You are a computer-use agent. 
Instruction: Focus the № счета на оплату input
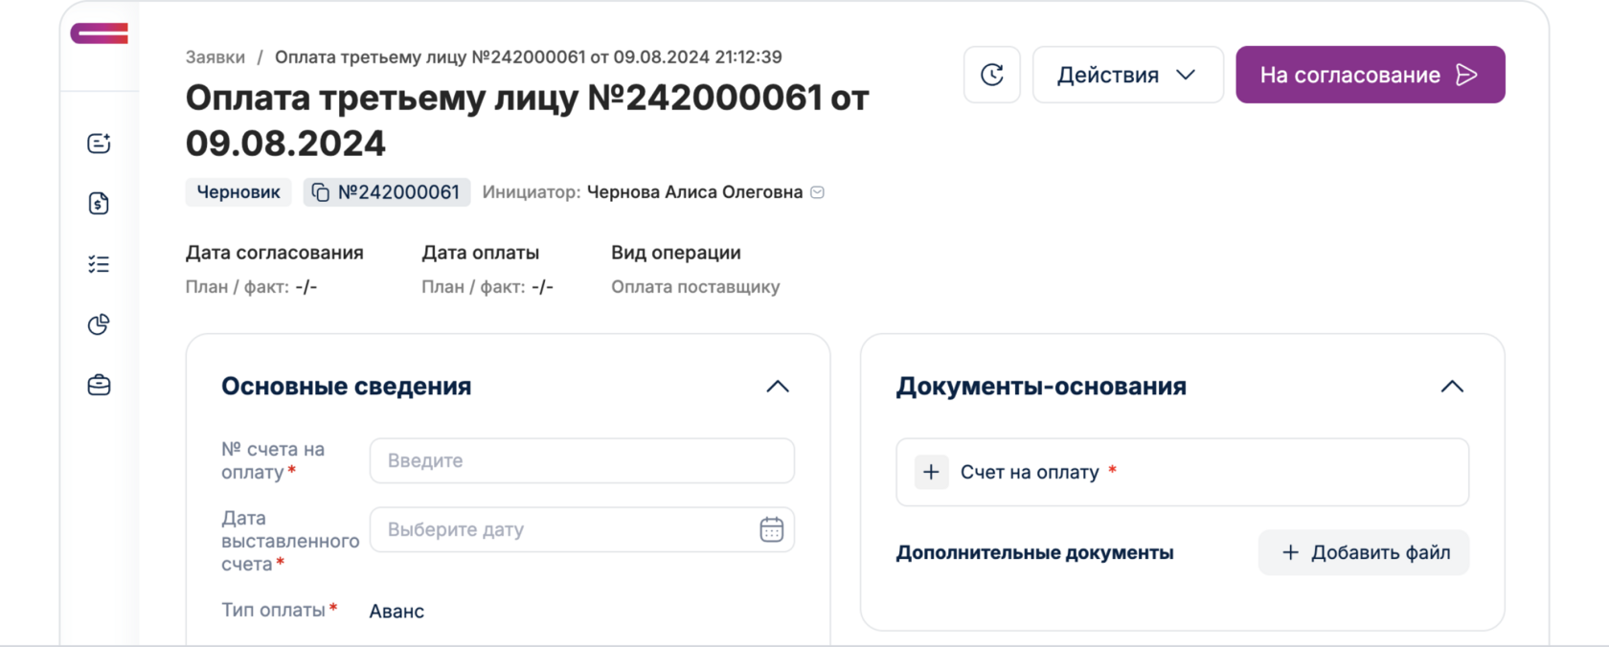pos(581,460)
